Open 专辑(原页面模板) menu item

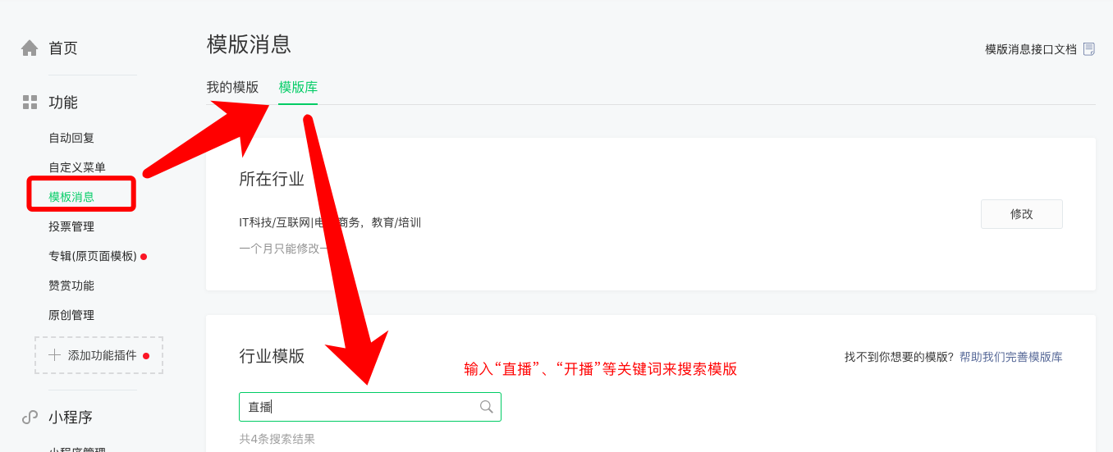tap(93, 256)
